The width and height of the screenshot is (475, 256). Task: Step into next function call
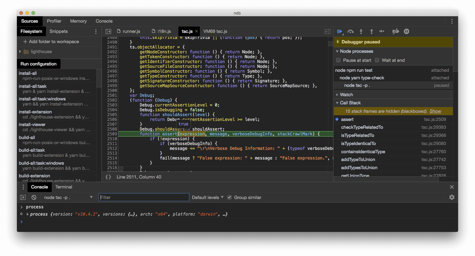(361, 31)
